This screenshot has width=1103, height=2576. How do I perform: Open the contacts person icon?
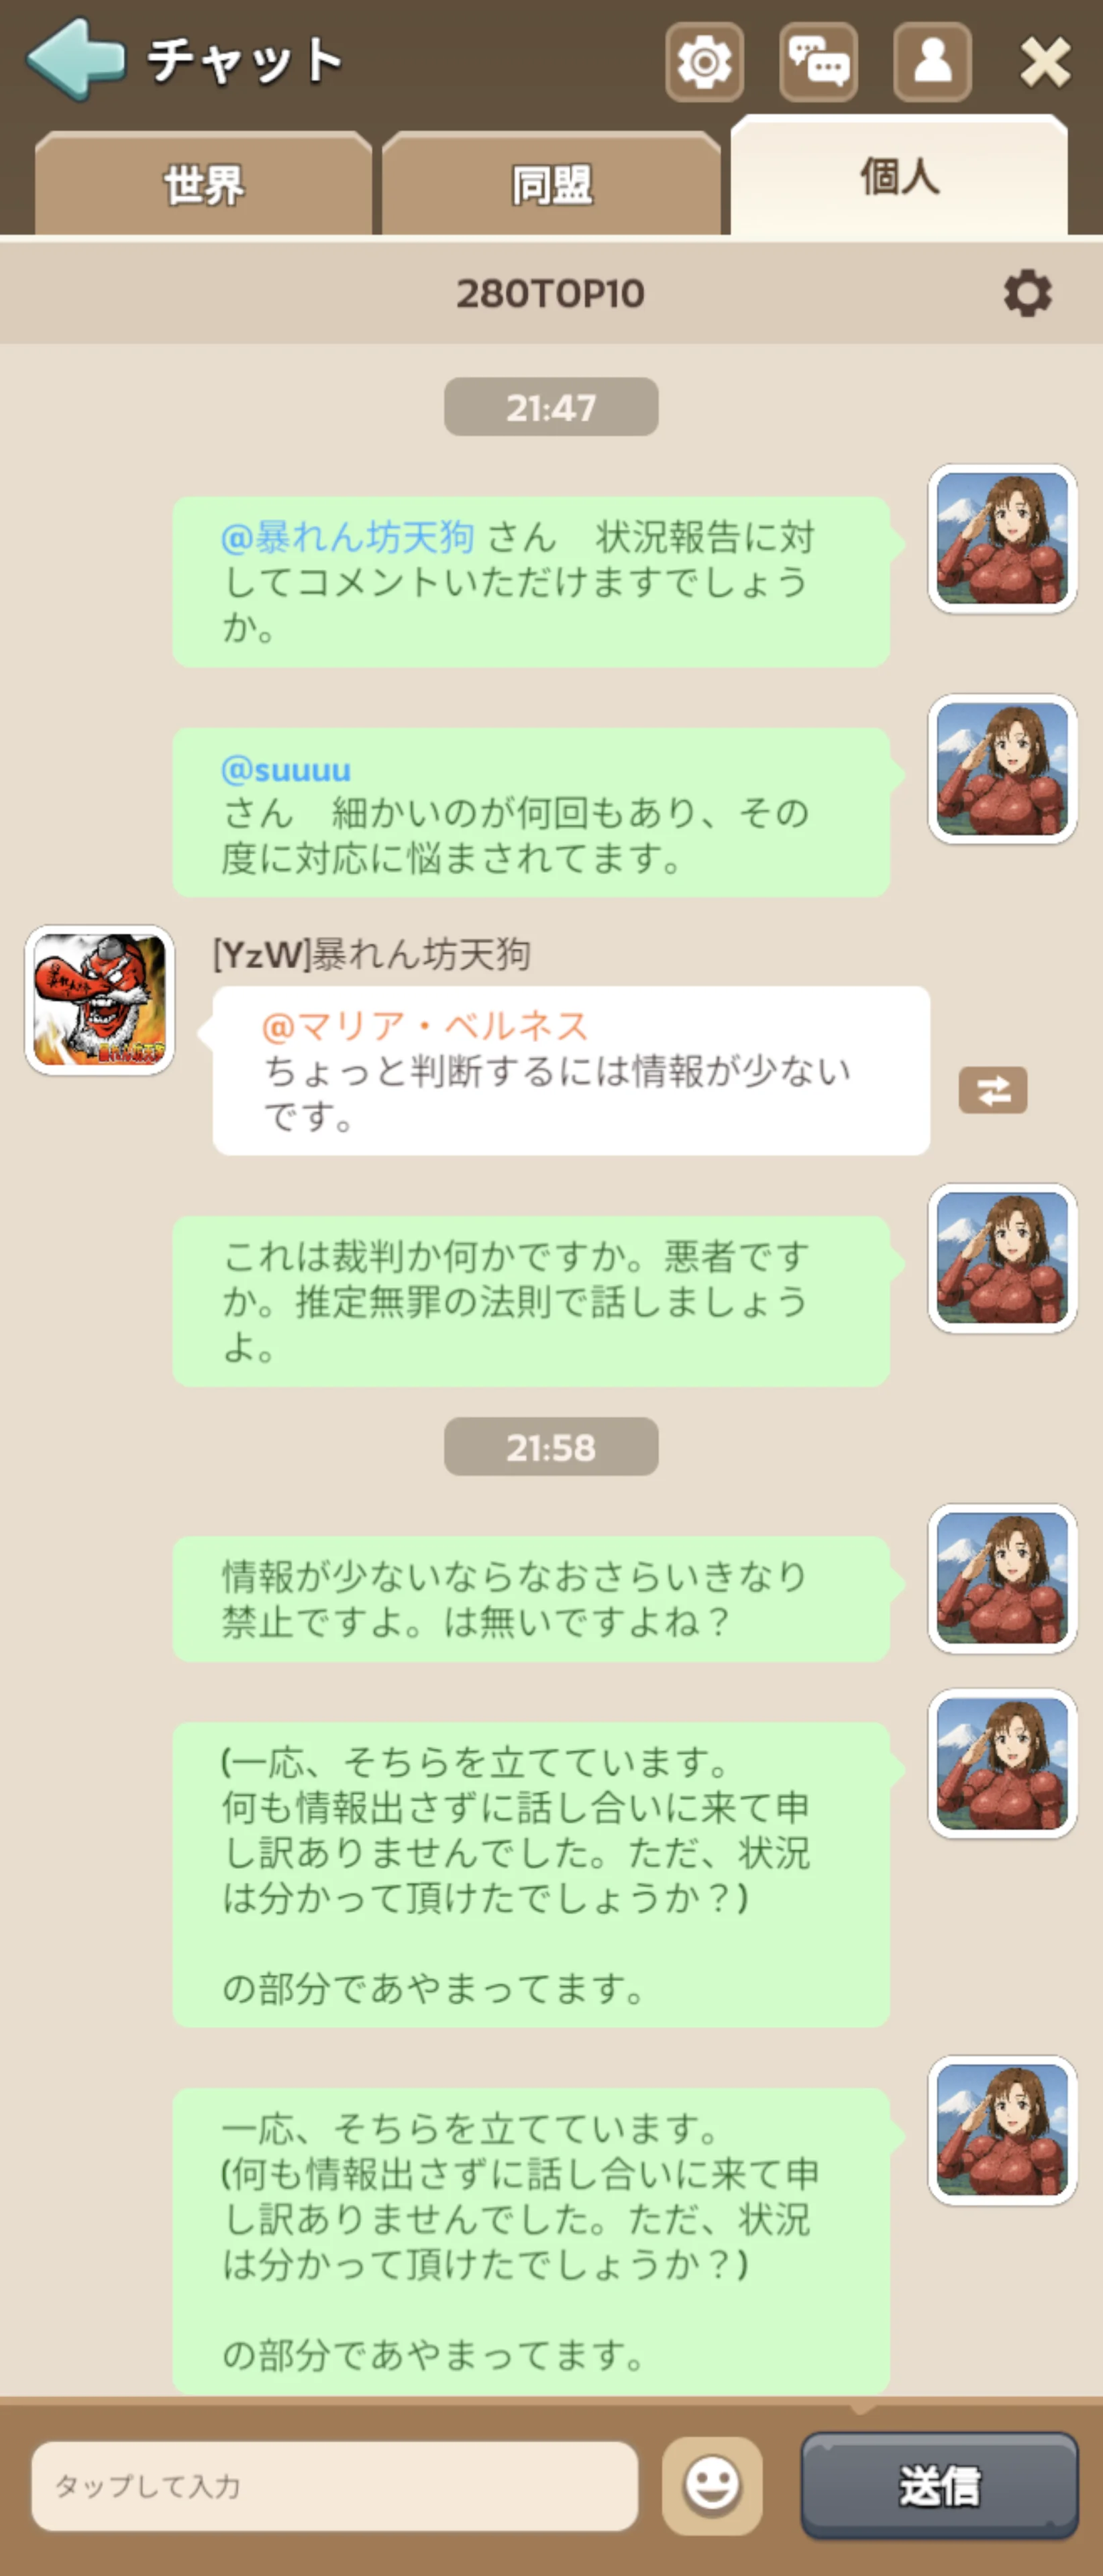point(932,62)
